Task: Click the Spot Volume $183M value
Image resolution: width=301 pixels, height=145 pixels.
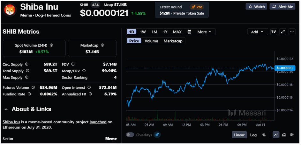Action: coord(26,52)
